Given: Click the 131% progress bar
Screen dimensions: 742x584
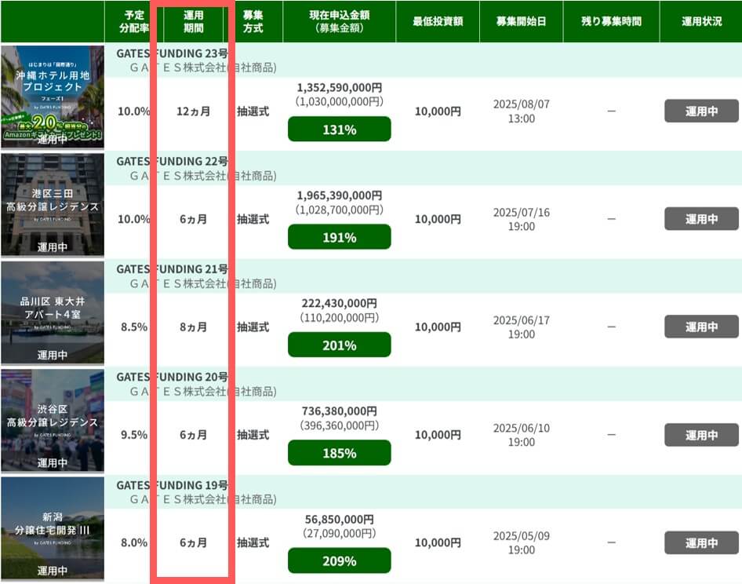Looking at the screenshot, I should (x=339, y=129).
